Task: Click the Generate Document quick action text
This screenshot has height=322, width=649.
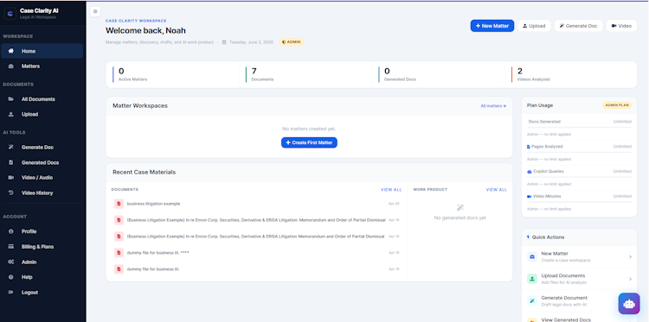Action: click(564, 298)
